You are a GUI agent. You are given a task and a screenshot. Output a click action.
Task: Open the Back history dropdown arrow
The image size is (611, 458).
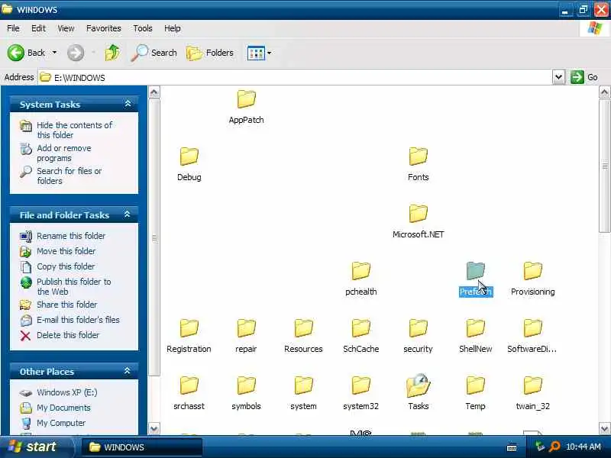pyautogui.click(x=54, y=53)
